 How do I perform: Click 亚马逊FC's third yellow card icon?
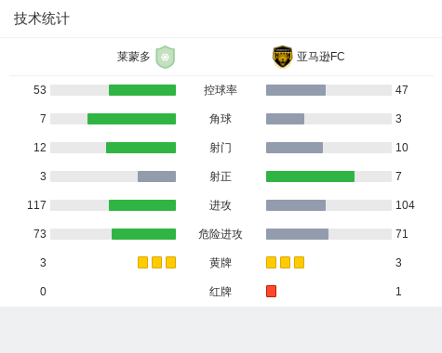click(299, 262)
